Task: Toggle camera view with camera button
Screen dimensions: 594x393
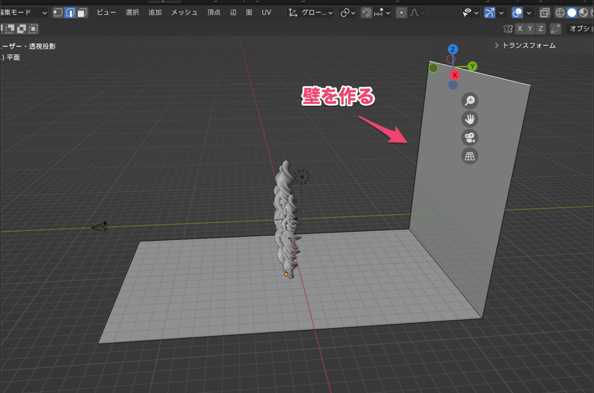Action: (469, 138)
